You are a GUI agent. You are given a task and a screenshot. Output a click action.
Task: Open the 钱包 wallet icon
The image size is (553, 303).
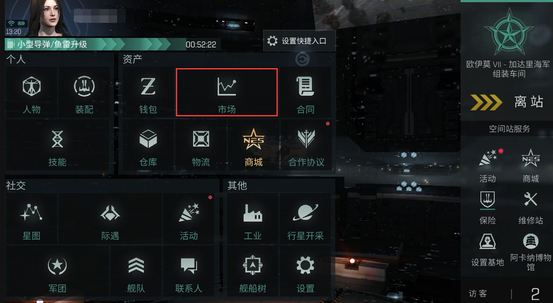click(148, 92)
